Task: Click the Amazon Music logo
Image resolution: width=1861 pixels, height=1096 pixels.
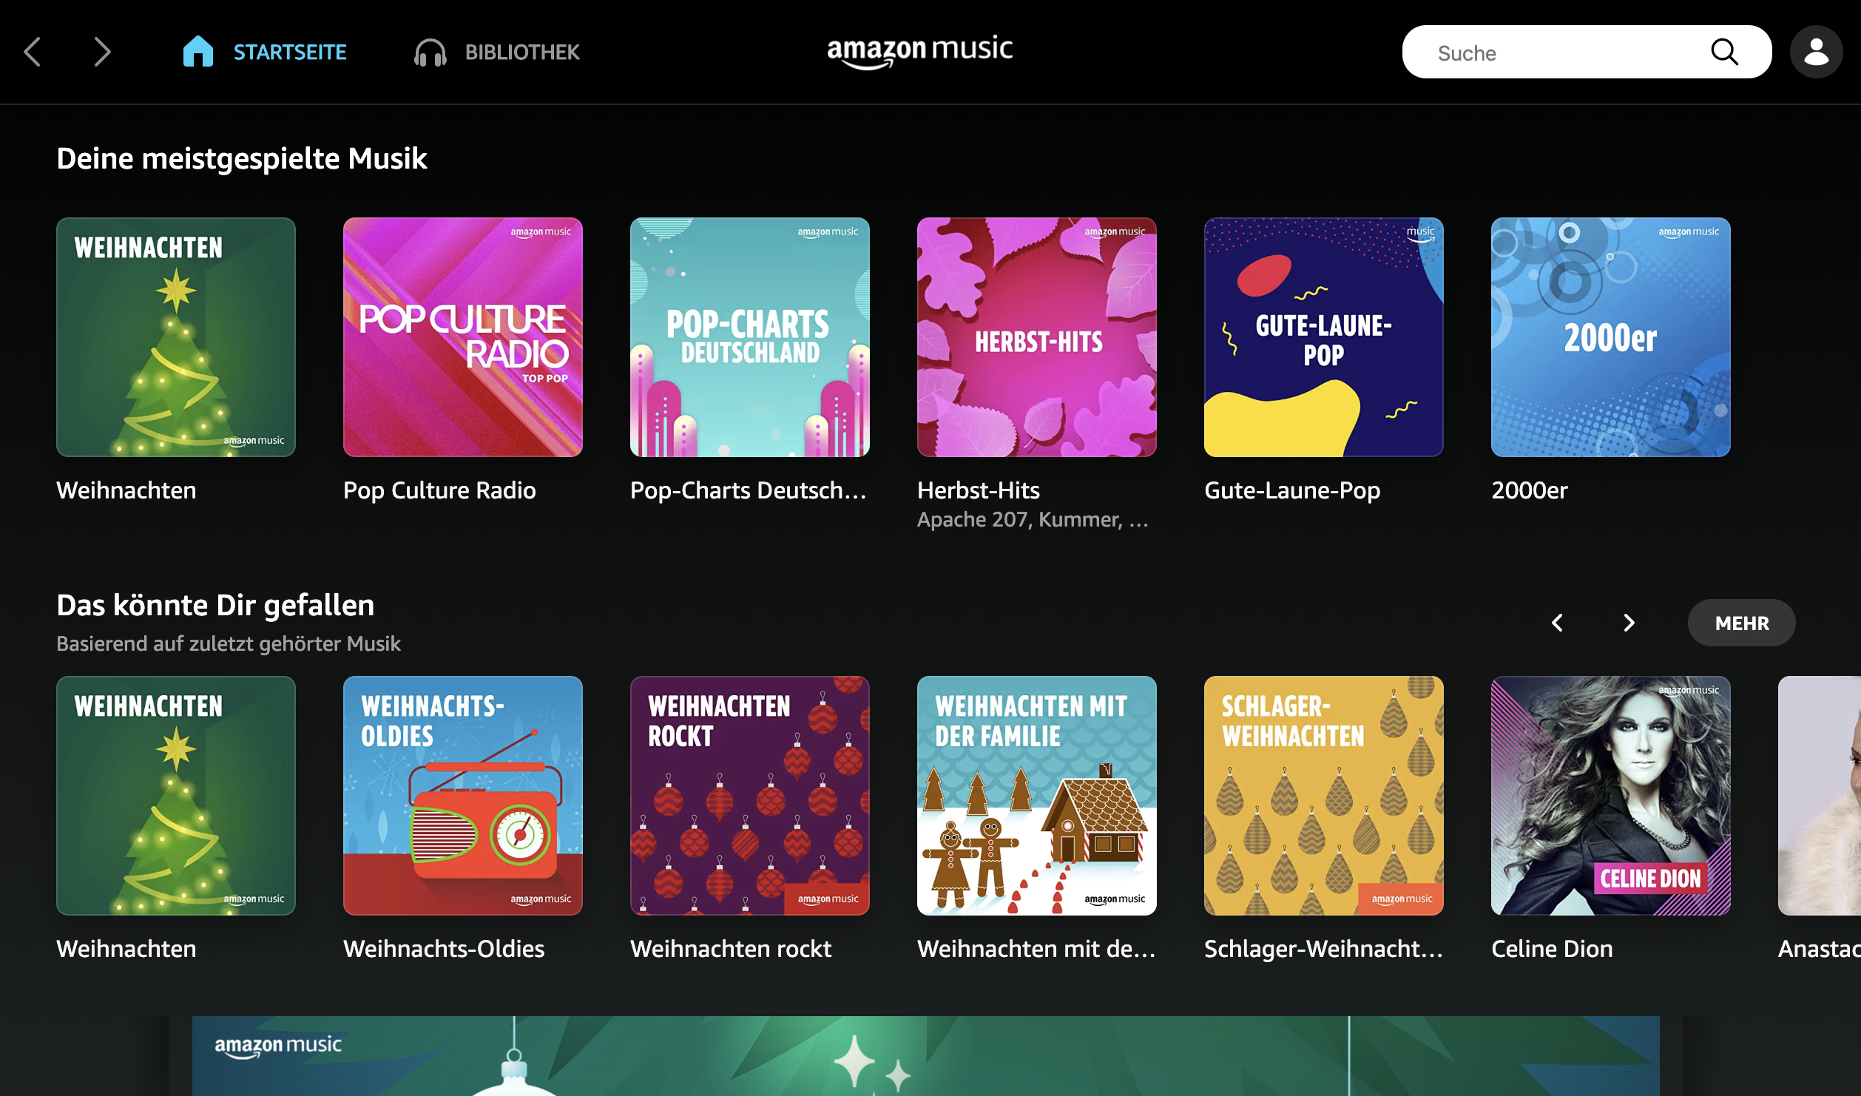Action: (x=919, y=51)
